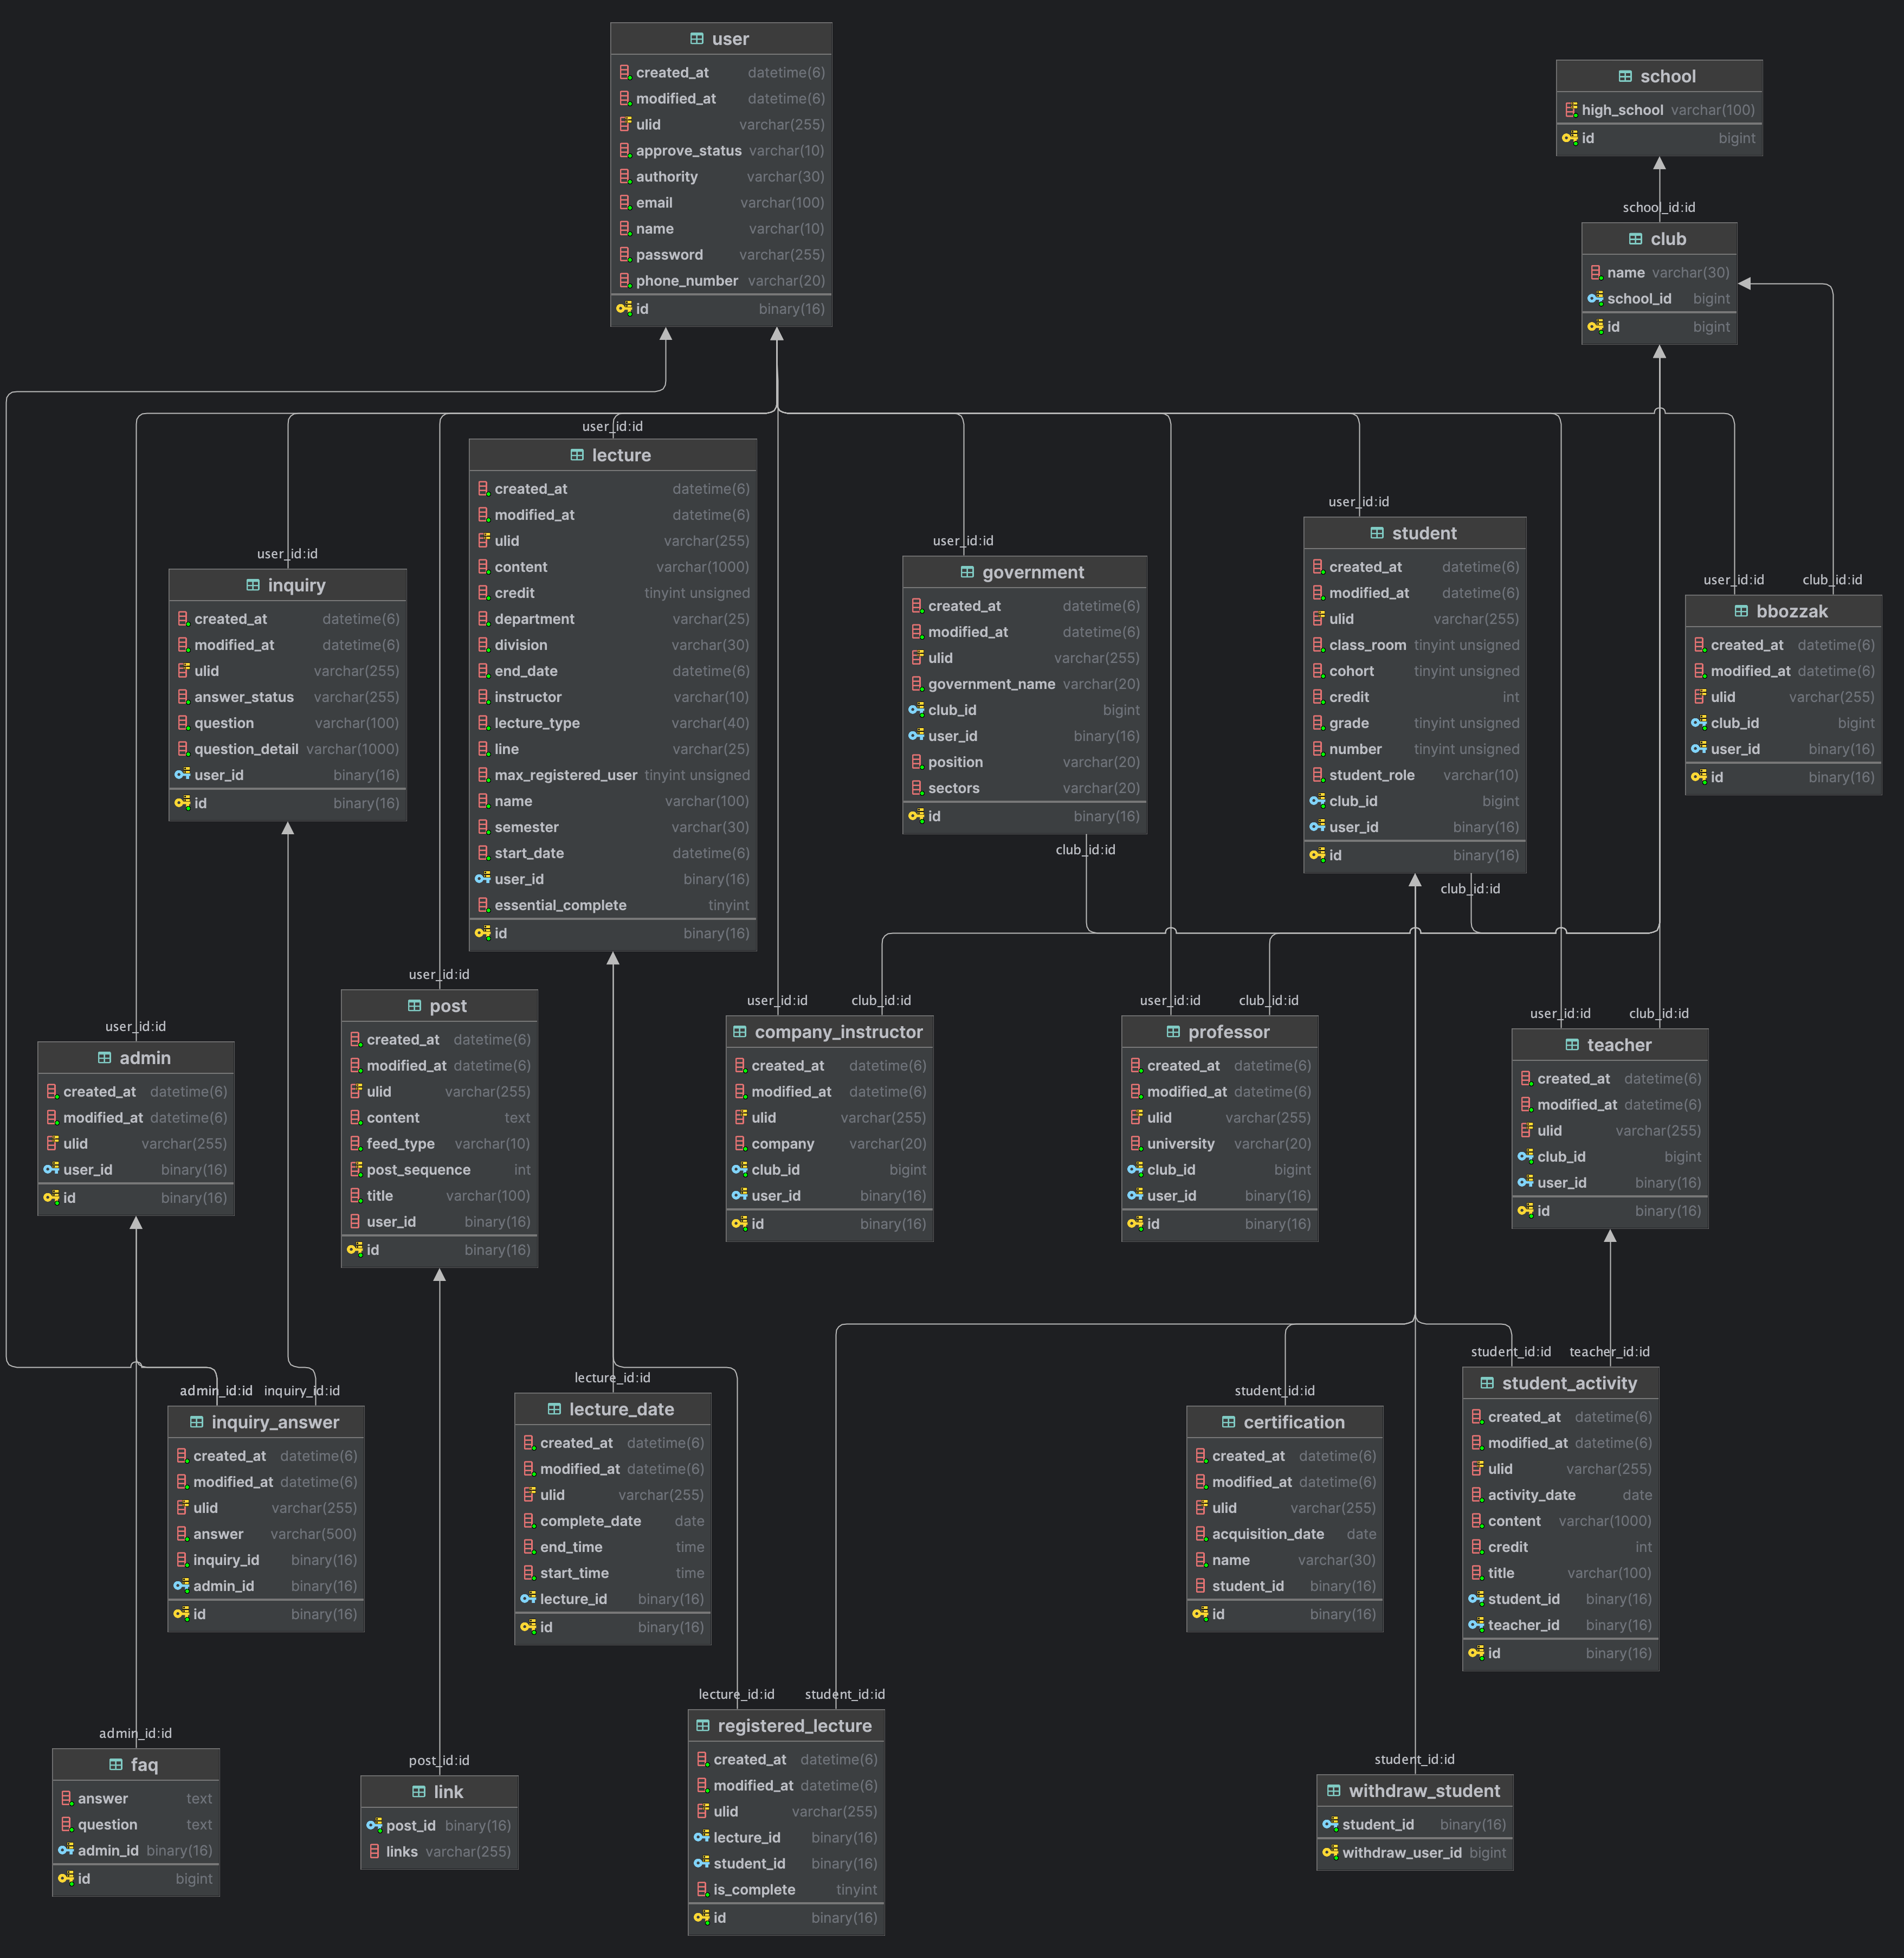Click the school_id:id relationship label
Image resolution: width=1904 pixels, height=1958 pixels.
[1658, 207]
